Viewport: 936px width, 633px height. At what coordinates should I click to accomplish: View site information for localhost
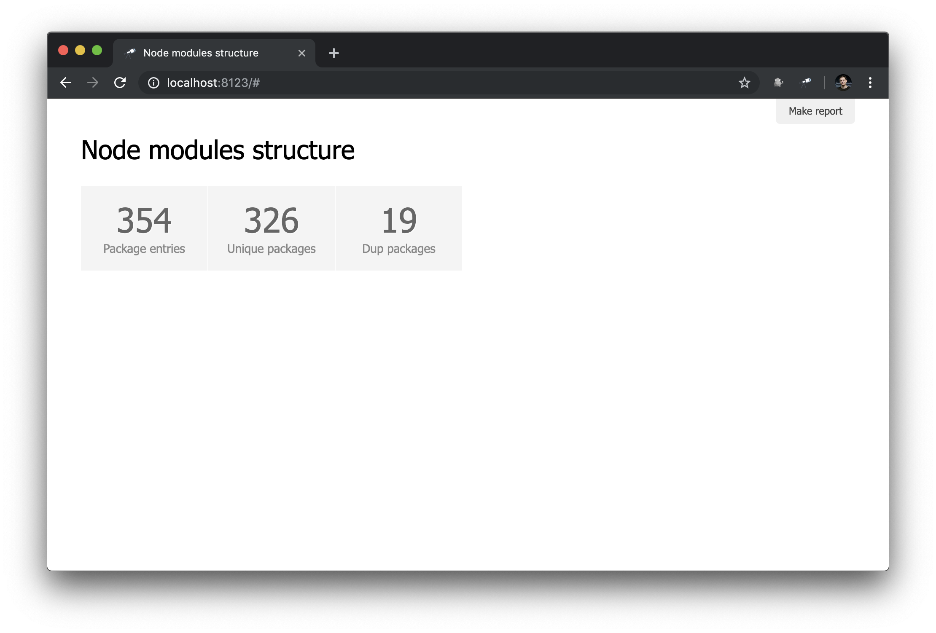pos(153,83)
